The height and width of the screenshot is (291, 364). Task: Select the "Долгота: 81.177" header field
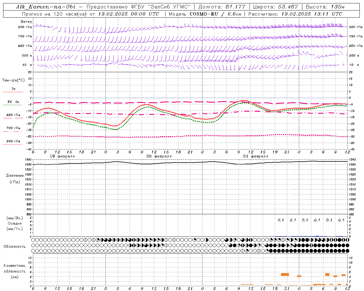tap(222, 7)
